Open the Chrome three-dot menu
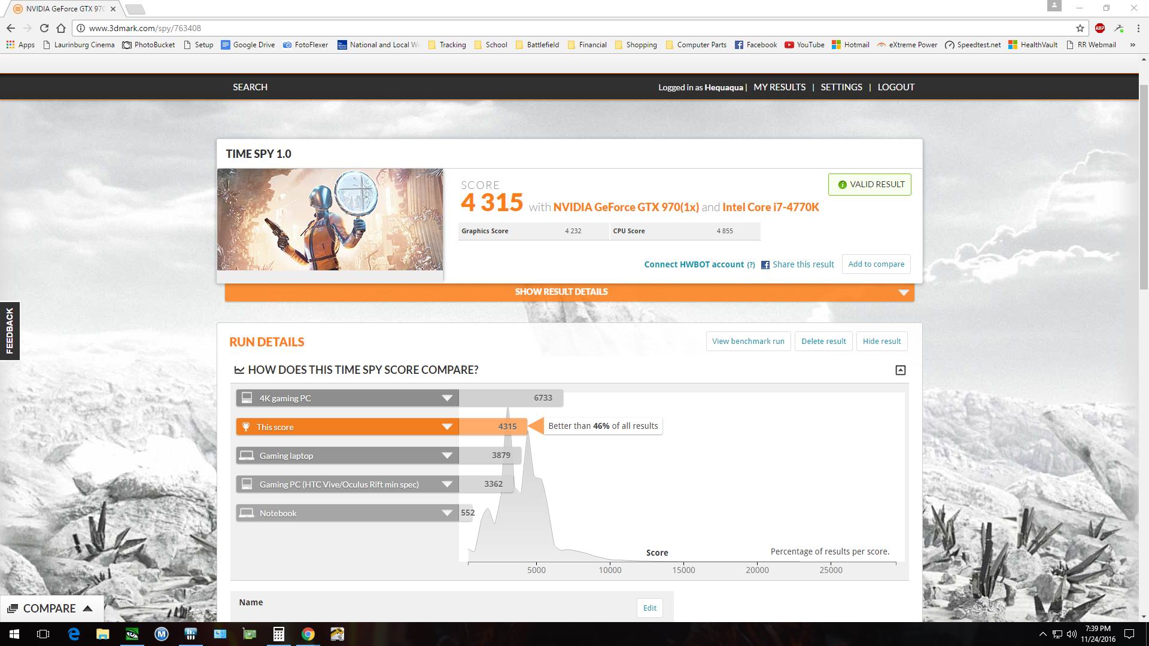Image resolution: width=1149 pixels, height=646 pixels. click(x=1137, y=28)
